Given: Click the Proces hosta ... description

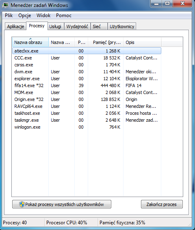Looking at the screenshot, I should pos(141,113).
